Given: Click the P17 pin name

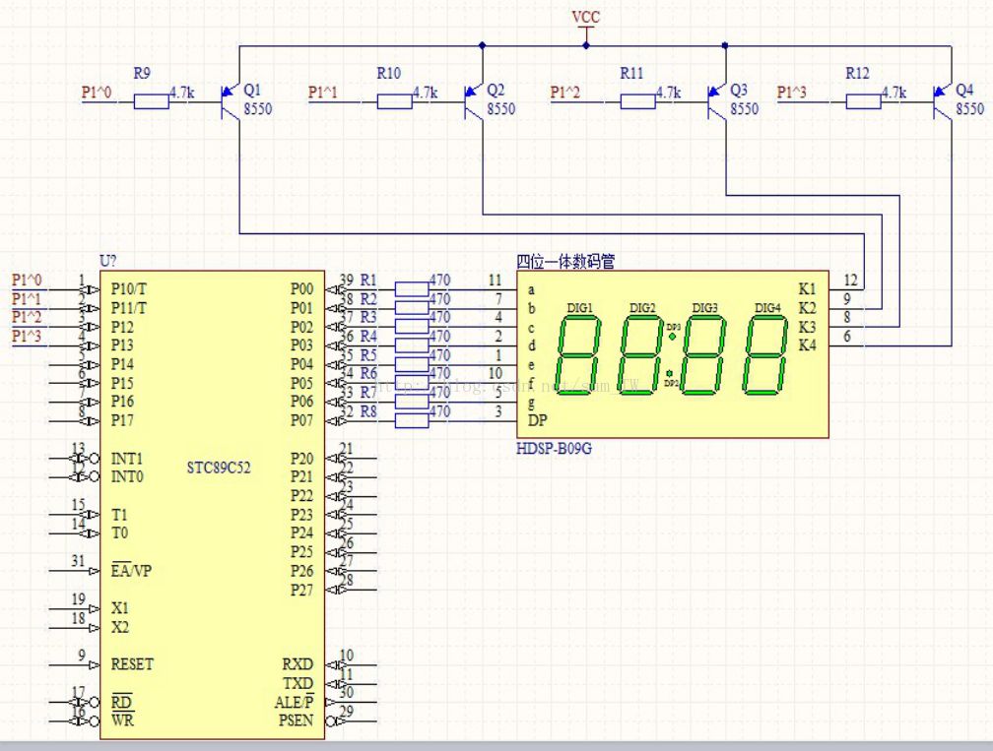Looking at the screenshot, I should coord(122,420).
